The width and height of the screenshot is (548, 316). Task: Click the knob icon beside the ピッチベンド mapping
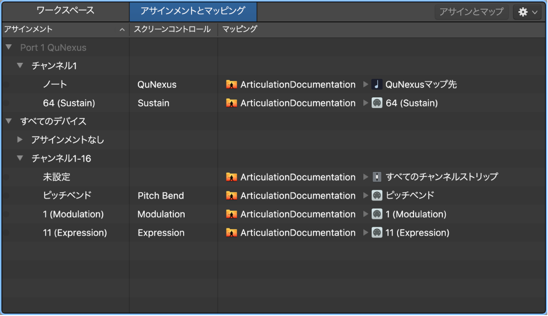click(x=376, y=196)
